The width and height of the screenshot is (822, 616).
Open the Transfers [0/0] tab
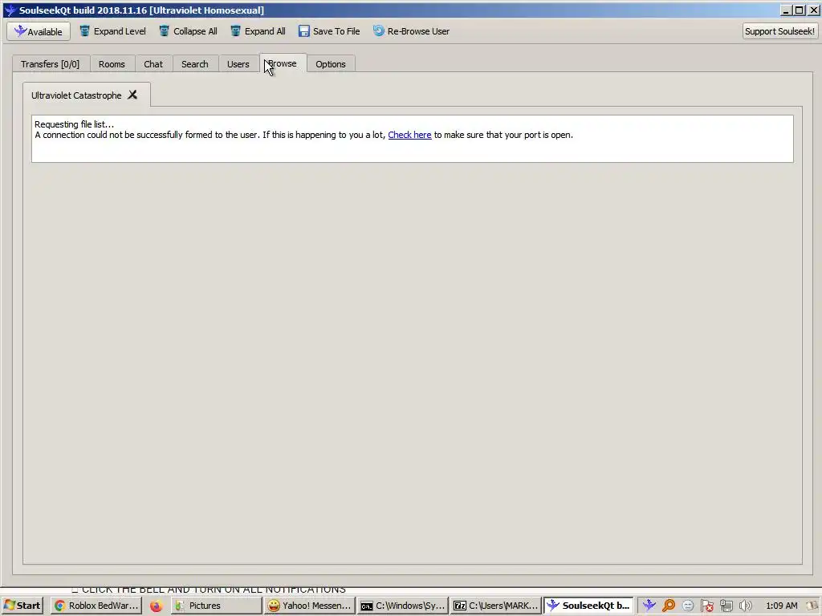point(51,64)
